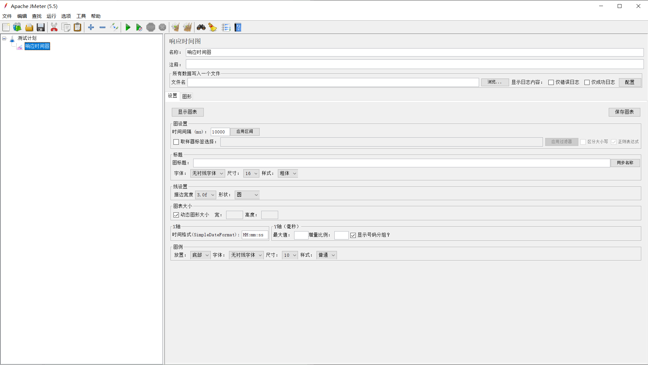Image resolution: width=648 pixels, height=365 pixels.
Task: Open the 形状 圆 dropdown
Action: click(x=247, y=195)
